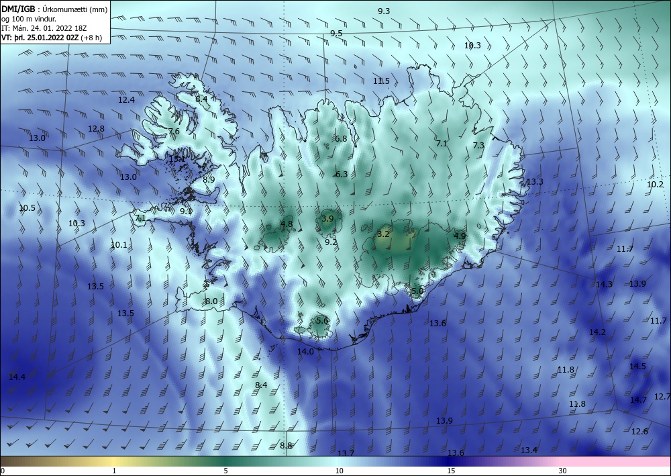Viewport: 671px width, 476px height.
Task: Click the 15.1 value on the map
Action: [176, 159]
